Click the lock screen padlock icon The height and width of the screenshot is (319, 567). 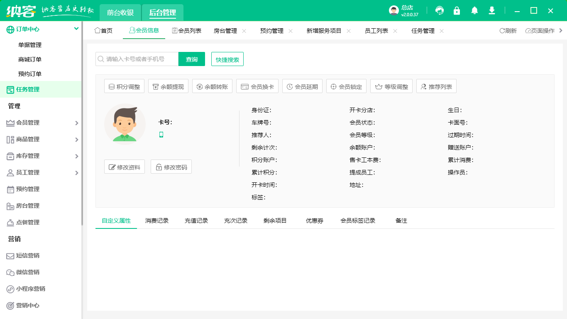tap(457, 11)
